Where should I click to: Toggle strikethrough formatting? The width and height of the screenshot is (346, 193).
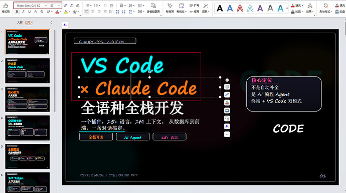coord(36,12)
